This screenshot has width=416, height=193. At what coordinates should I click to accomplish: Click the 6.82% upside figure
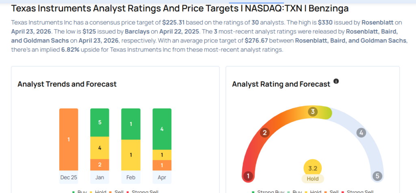[x=95, y=50]
